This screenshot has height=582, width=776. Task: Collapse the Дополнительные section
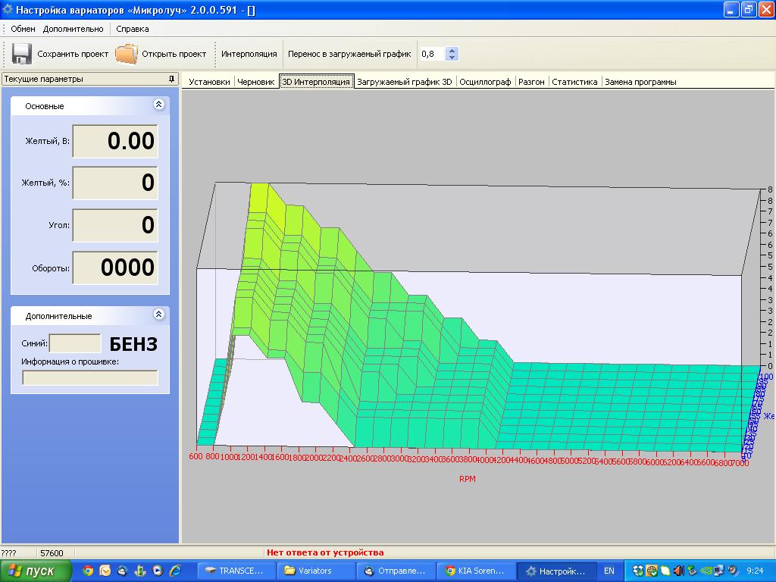click(158, 314)
